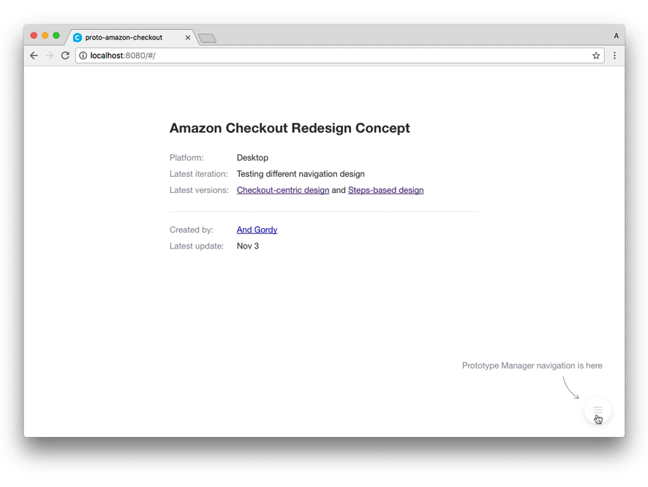The image size is (648, 487).
Task: Open the Checkout-centric design link
Action: tap(282, 189)
